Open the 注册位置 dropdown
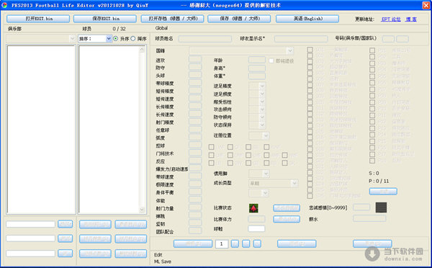Screen dimensions: 432x268 [259, 135]
